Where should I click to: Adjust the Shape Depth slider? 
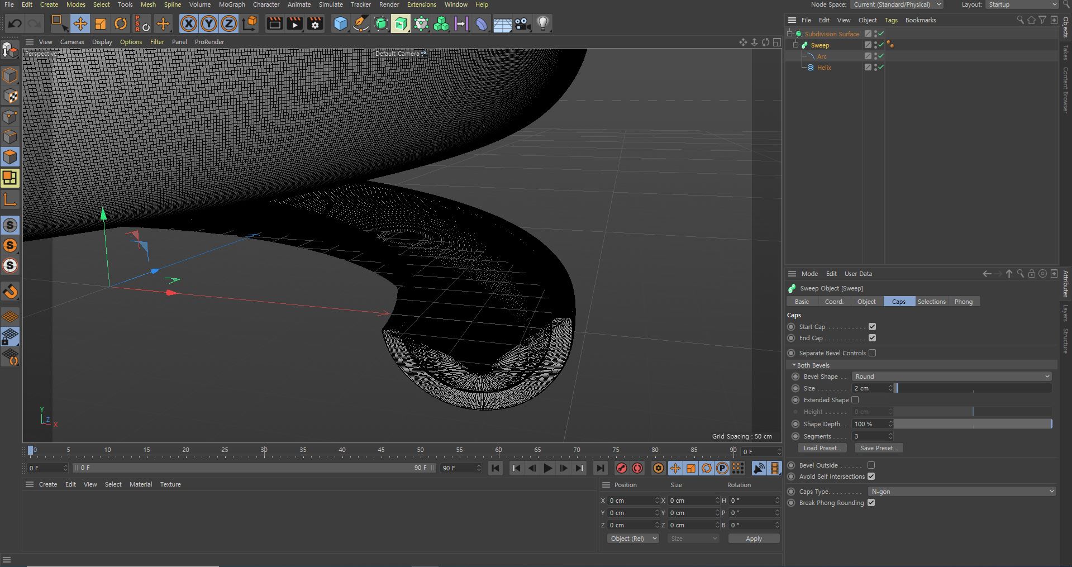coord(973,424)
